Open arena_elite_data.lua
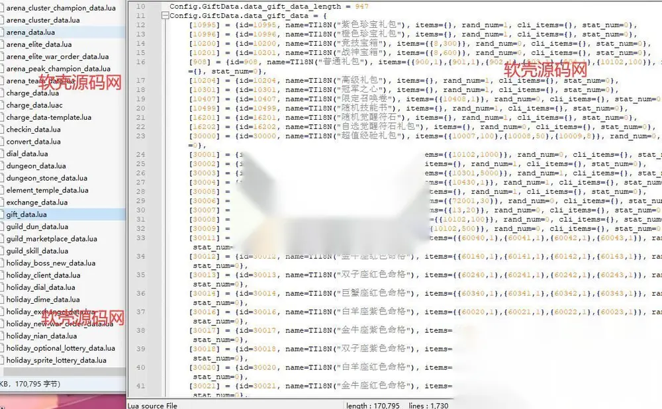The height and width of the screenshot is (409, 662). pos(39,44)
